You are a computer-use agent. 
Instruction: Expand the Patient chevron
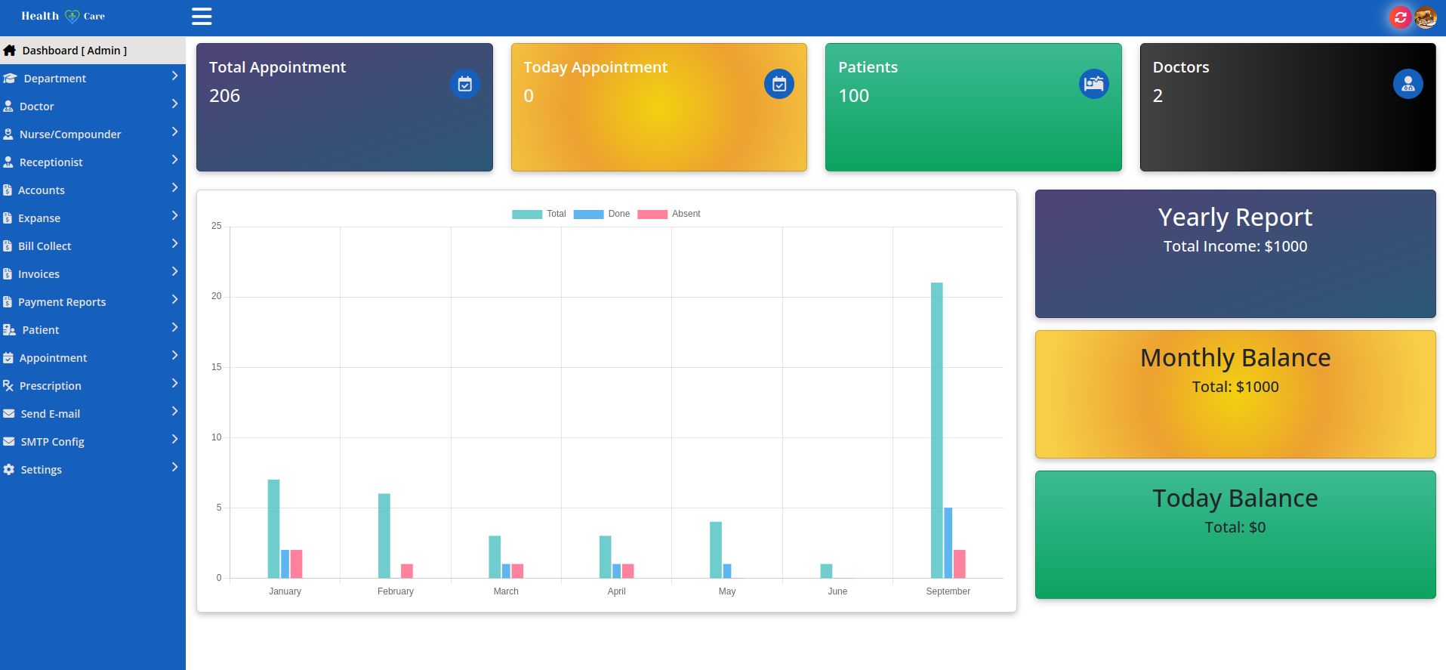click(x=174, y=327)
